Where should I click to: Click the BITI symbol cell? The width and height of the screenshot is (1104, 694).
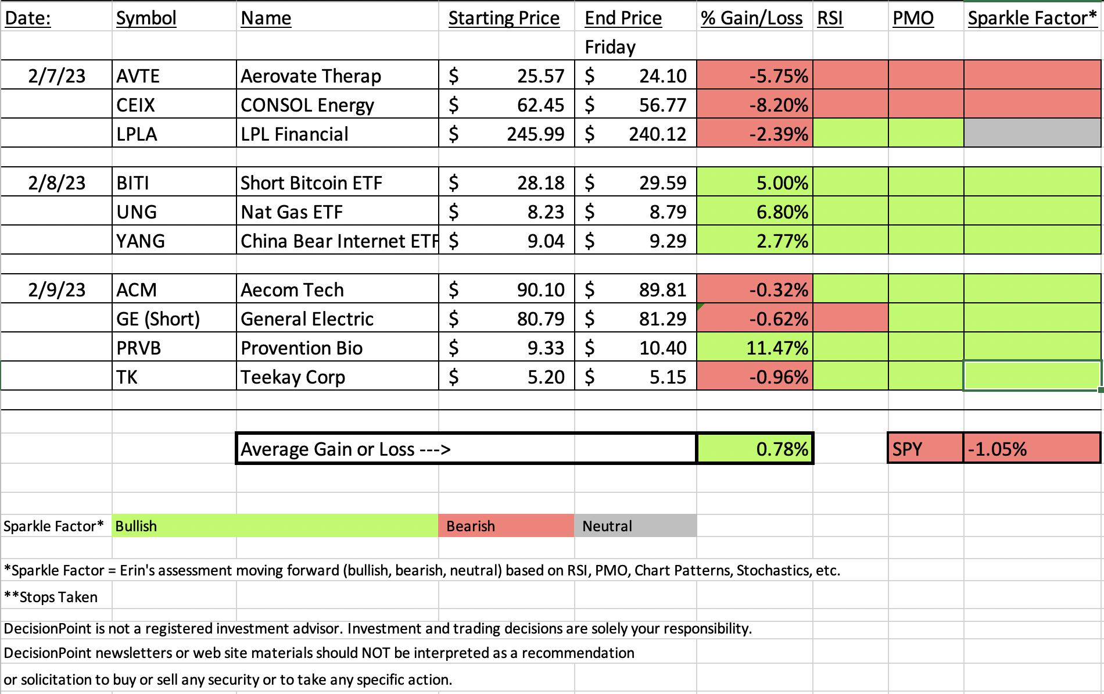[174, 182]
